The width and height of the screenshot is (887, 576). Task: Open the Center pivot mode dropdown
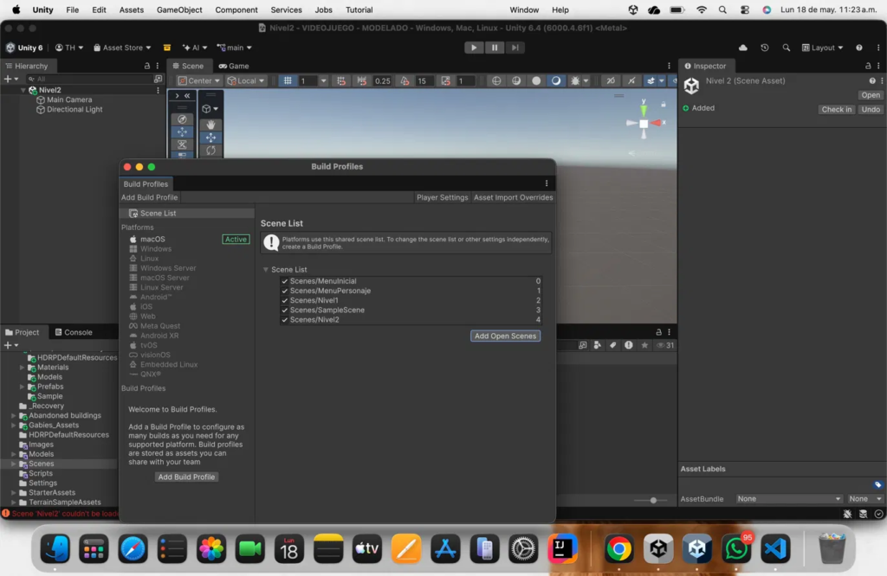pyautogui.click(x=198, y=80)
